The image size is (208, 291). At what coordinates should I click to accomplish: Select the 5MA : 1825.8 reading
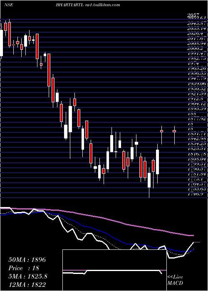point(28,276)
